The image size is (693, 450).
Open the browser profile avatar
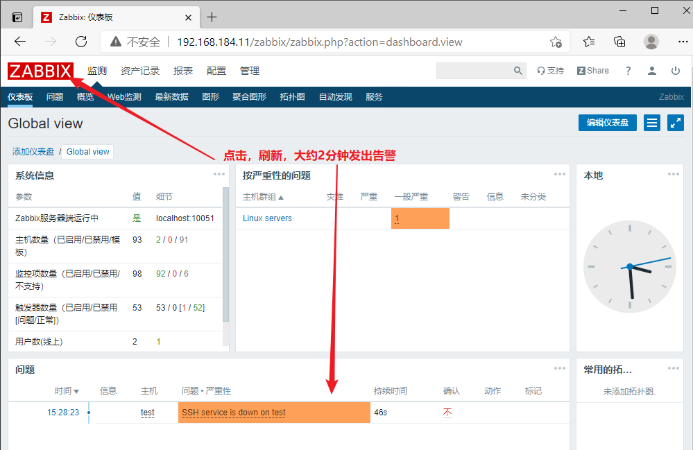click(651, 42)
